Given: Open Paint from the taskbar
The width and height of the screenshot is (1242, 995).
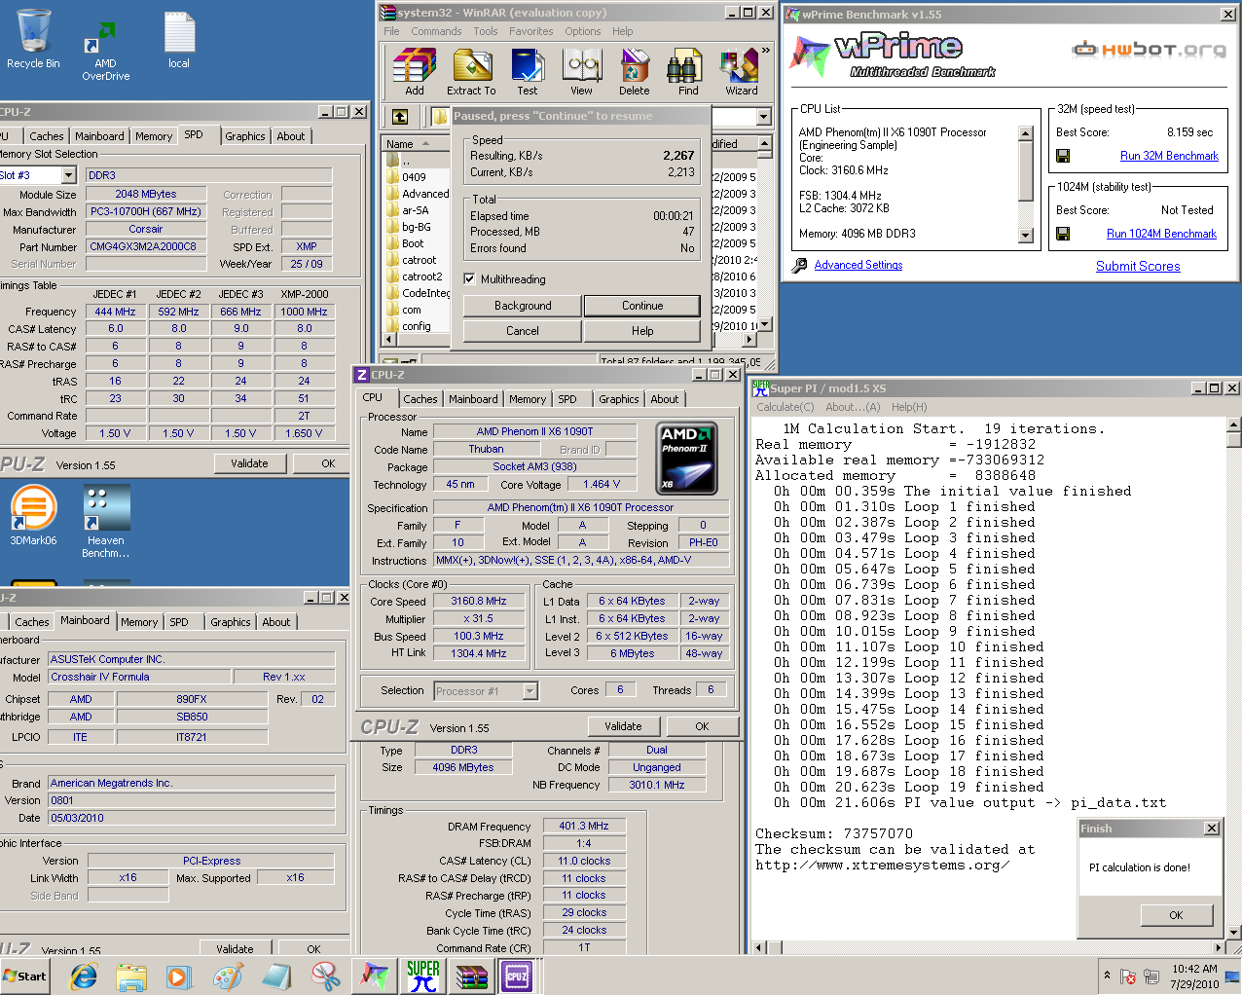Looking at the screenshot, I should pos(228,977).
